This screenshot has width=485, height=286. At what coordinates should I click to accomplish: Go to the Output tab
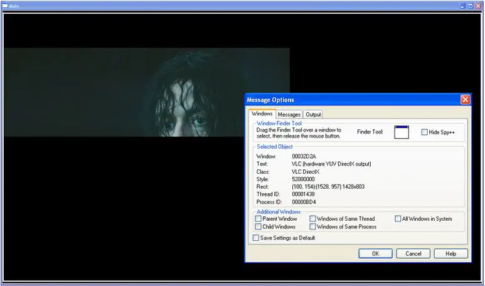point(313,115)
